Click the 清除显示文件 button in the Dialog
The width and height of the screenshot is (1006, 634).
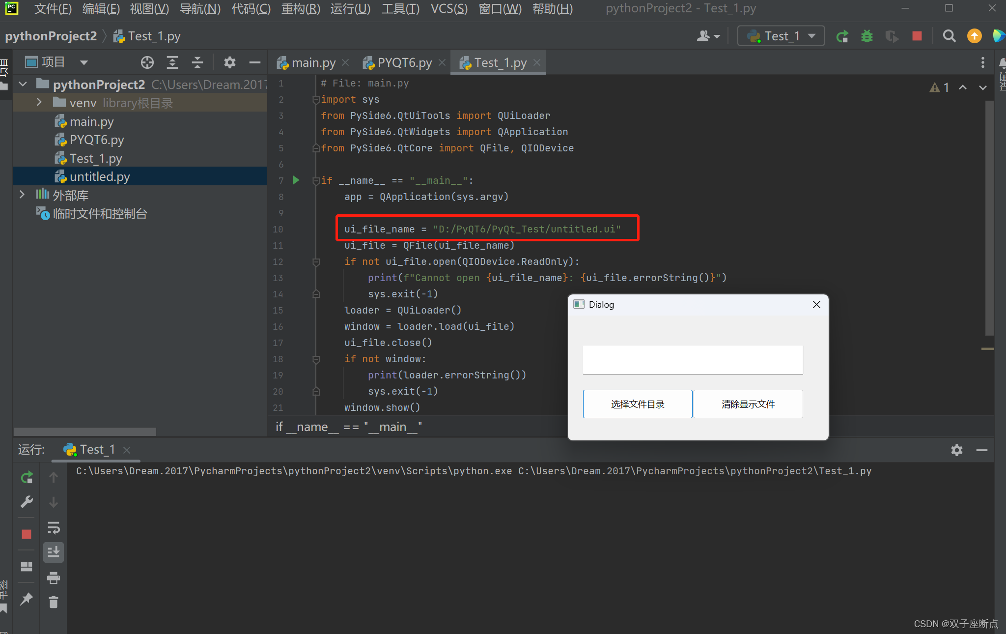748,404
